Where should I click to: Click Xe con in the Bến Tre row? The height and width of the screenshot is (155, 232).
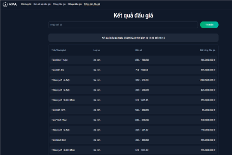(x=97, y=70)
